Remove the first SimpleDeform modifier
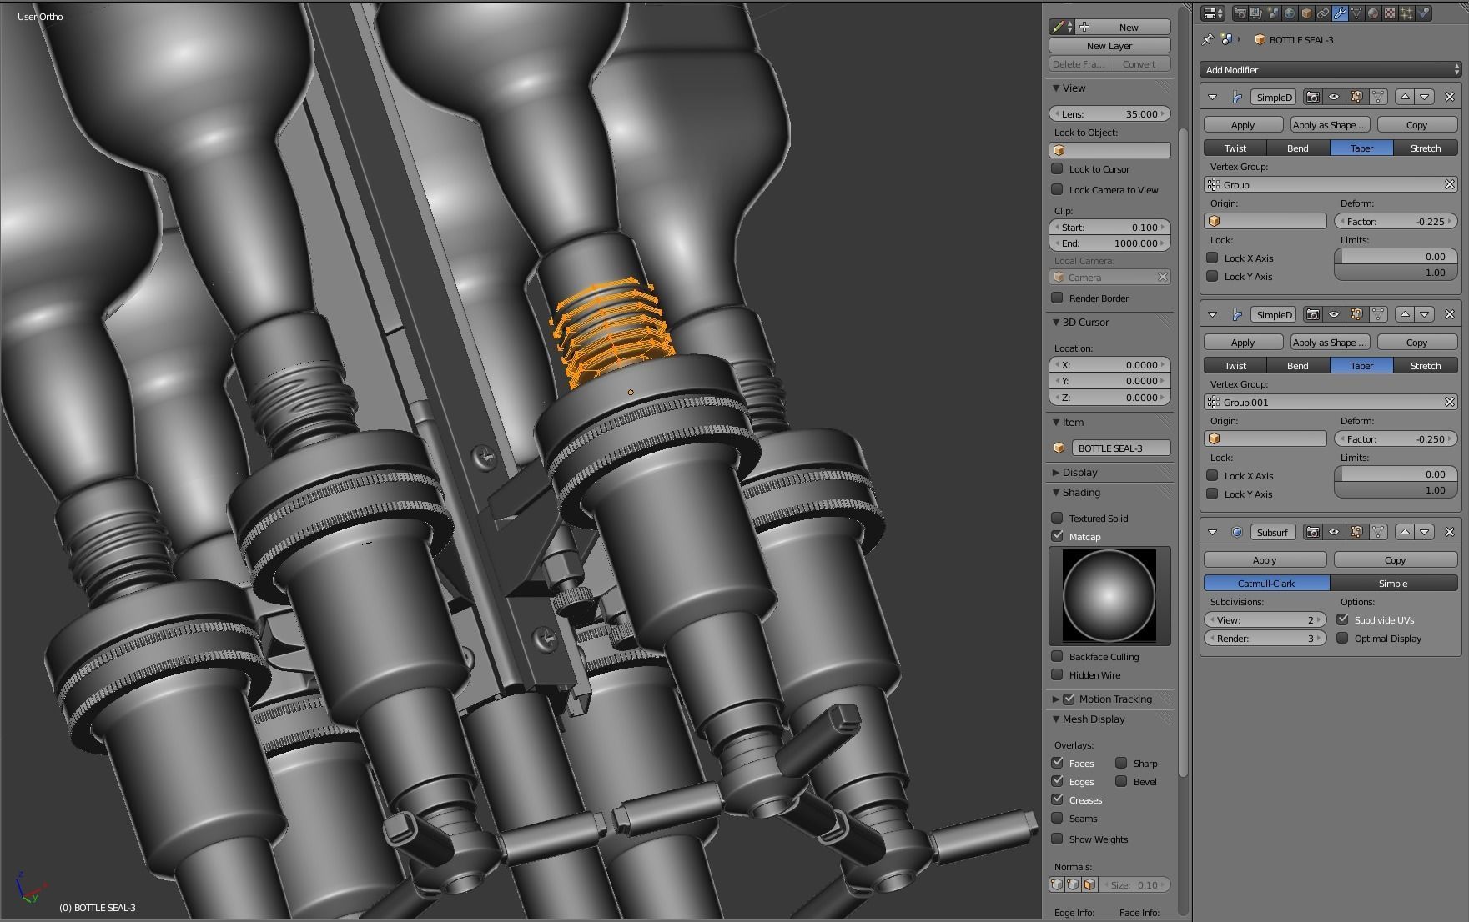The image size is (1469, 922). (x=1450, y=98)
